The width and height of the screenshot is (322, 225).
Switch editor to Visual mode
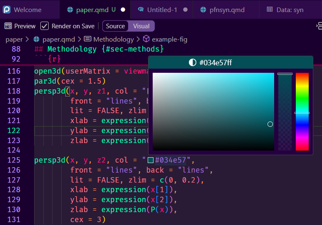[x=141, y=26]
